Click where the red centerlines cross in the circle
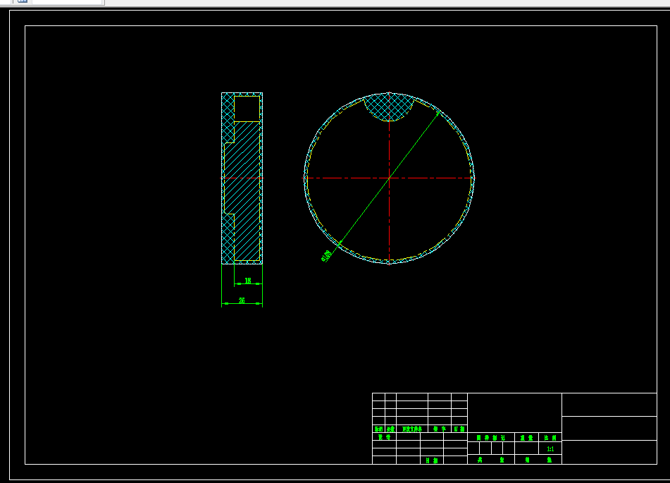 (x=390, y=178)
